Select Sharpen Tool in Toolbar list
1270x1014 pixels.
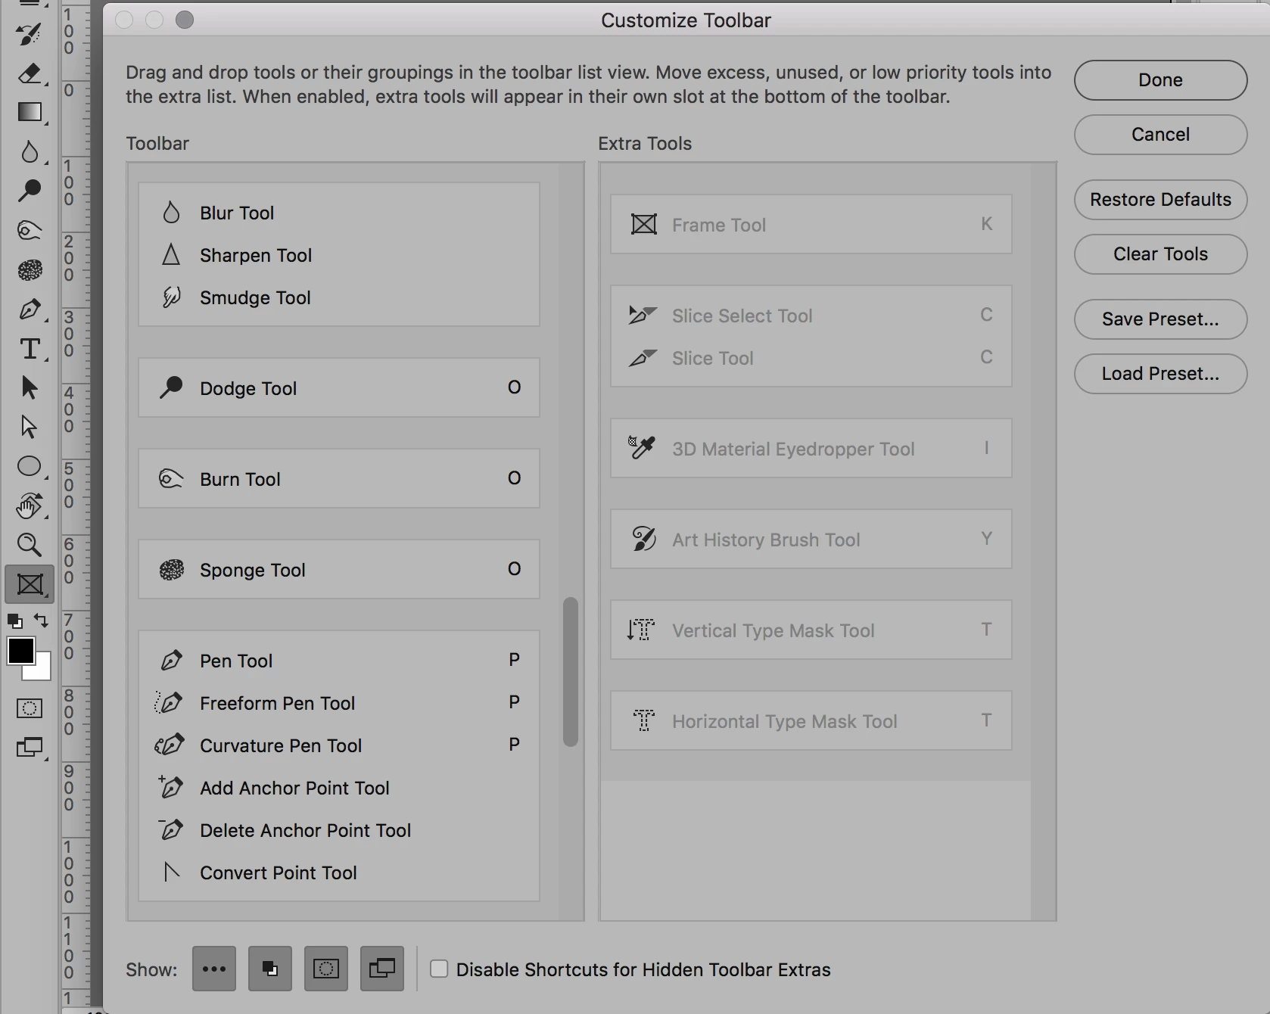(x=339, y=256)
